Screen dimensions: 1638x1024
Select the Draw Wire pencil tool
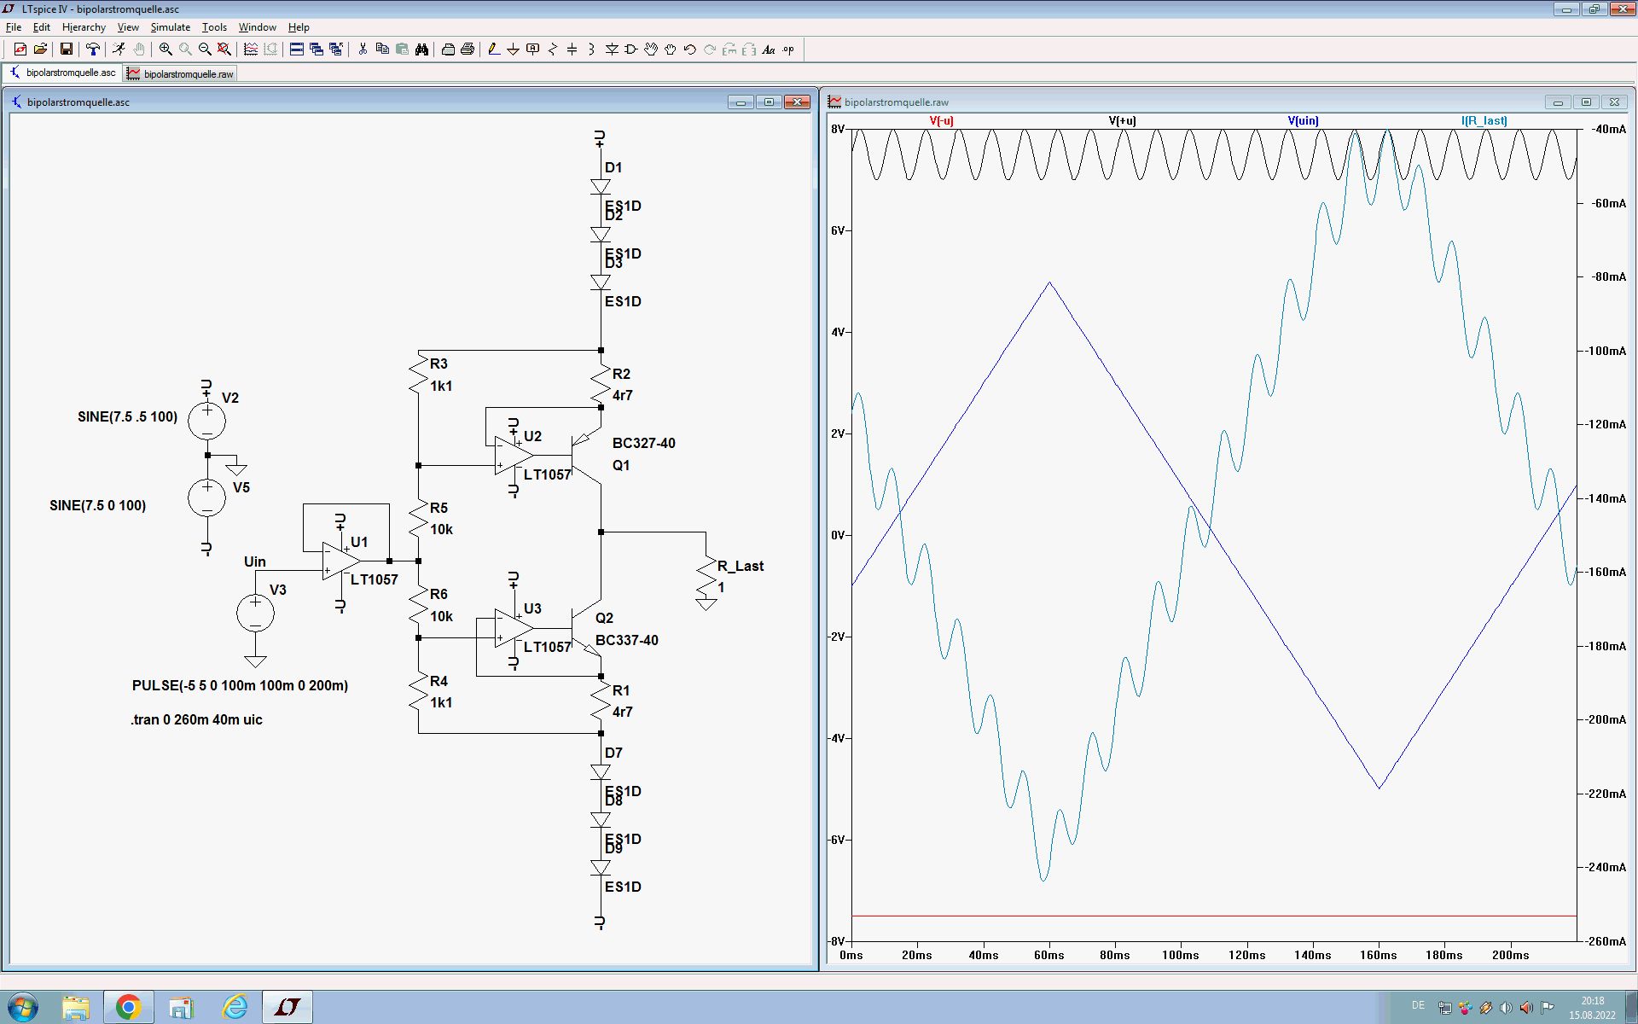tap(493, 49)
